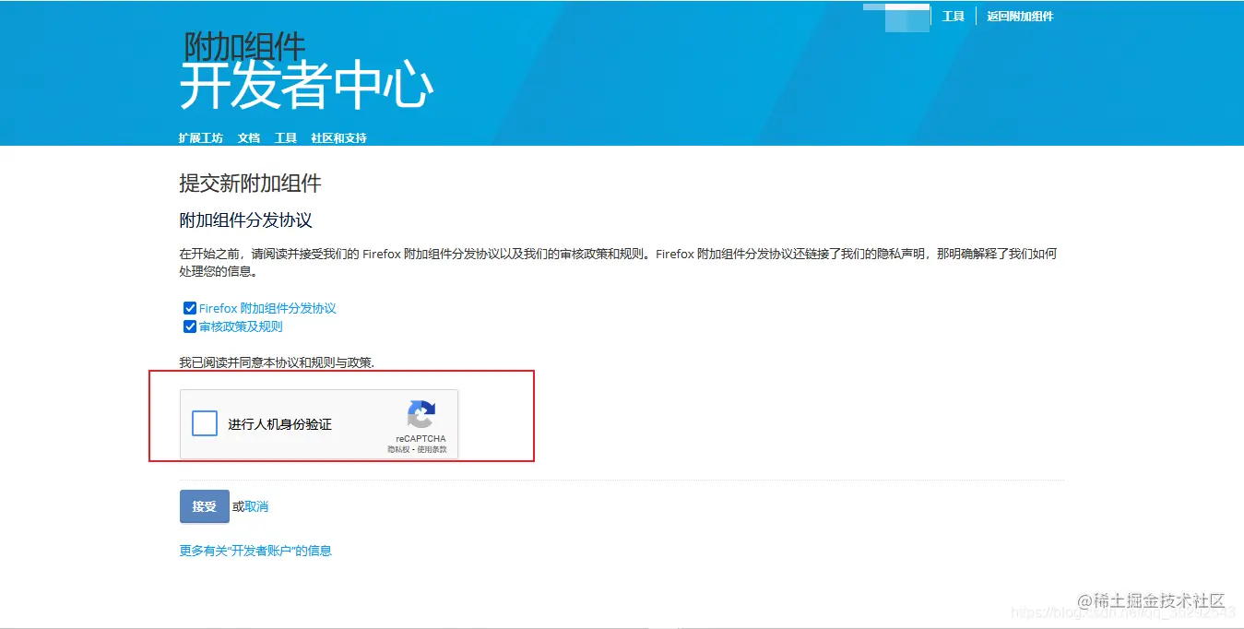Open the 审核政策及规则 link
Image resolution: width=1244 pixels, height=629 pixels.
click(241, 326)
